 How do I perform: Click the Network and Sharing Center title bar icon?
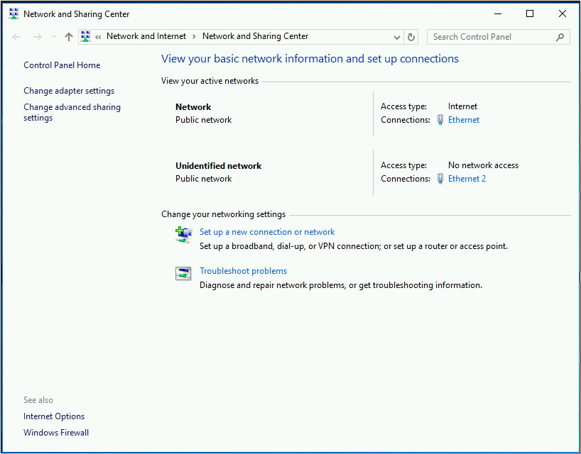coord(13,14)
